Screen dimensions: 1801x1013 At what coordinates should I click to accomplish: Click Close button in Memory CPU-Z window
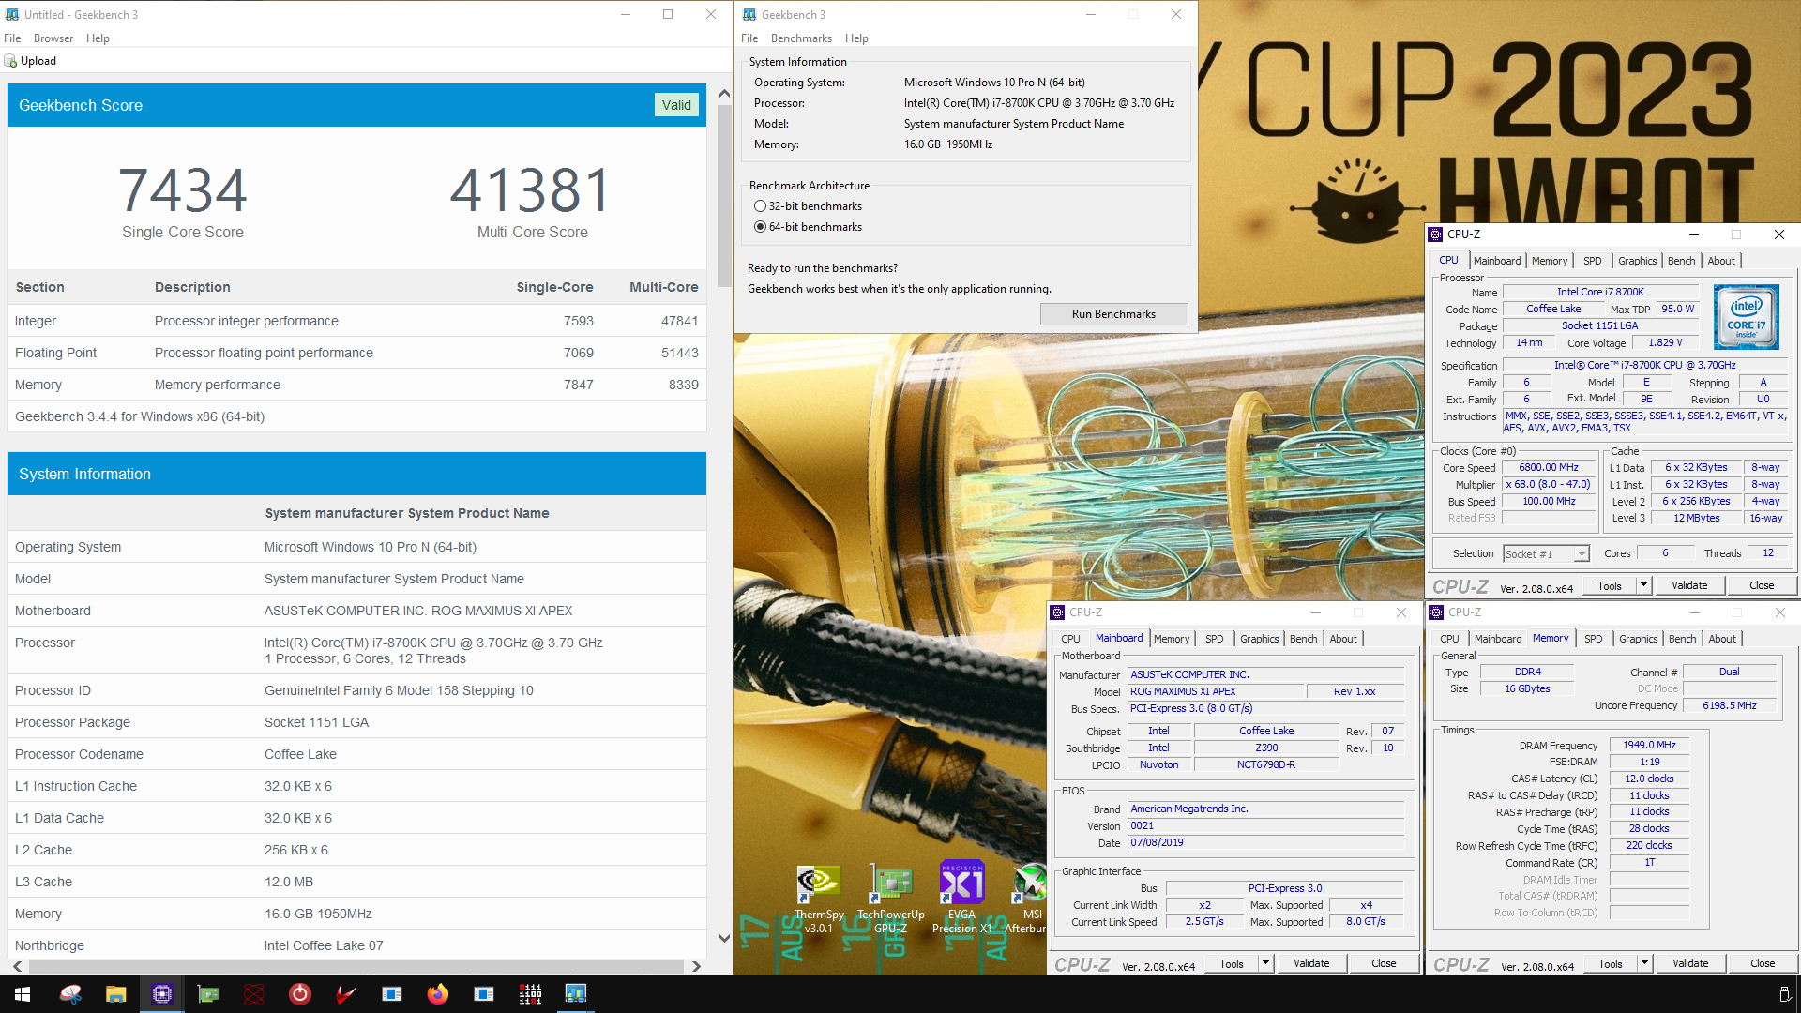1763,963
